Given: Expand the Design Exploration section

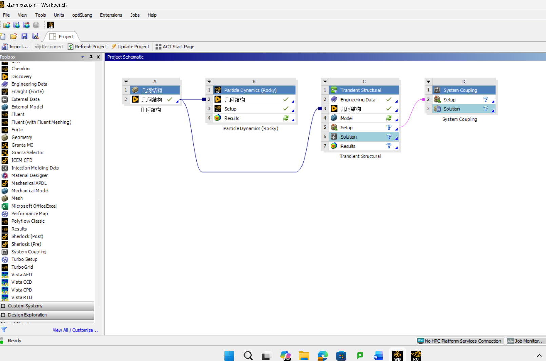Looking at the screenshot, I should [x=3, y=315].
